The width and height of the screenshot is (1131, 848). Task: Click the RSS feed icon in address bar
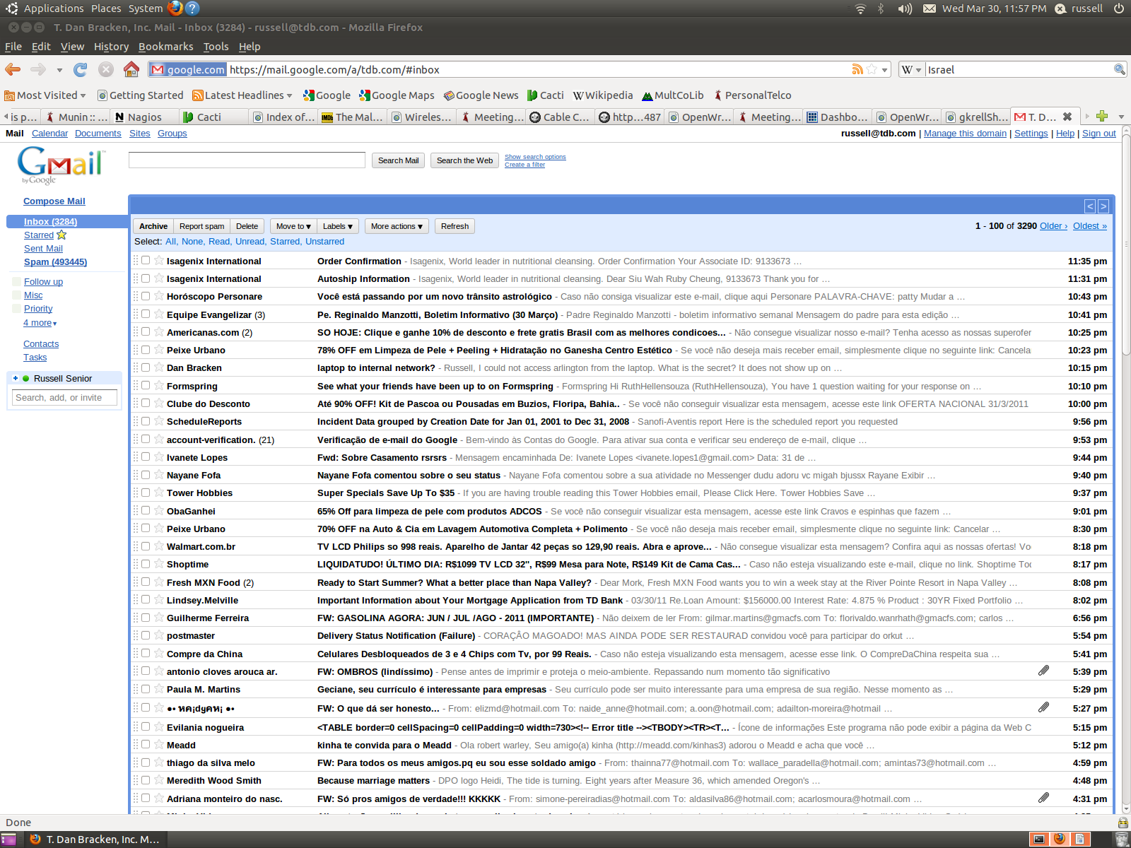click(x=857, y=69)
